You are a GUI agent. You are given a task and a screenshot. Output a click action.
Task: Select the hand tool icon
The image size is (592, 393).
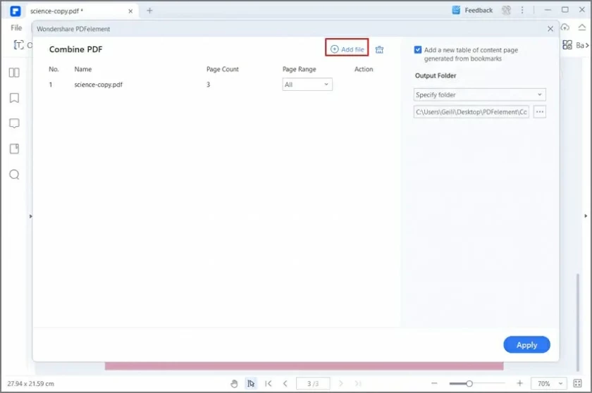[x=234, y=384]
